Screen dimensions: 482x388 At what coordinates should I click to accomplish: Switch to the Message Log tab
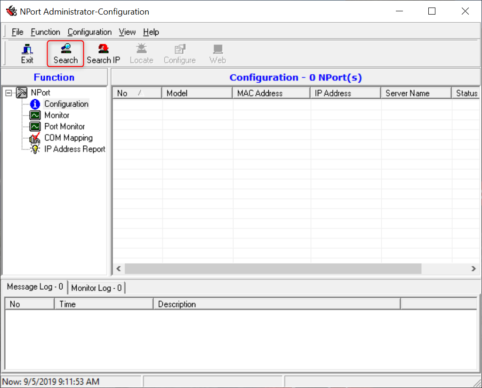coord(35,287)
